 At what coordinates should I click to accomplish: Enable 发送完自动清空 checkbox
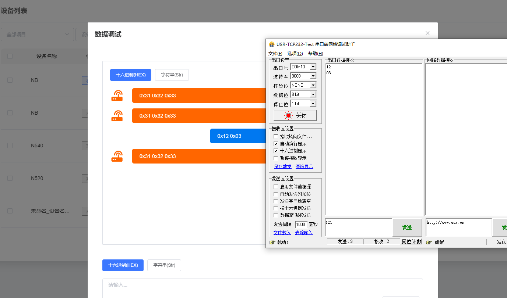(276, 201)
